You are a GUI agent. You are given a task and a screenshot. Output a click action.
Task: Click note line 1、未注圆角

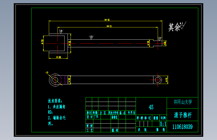coord(57,107)
